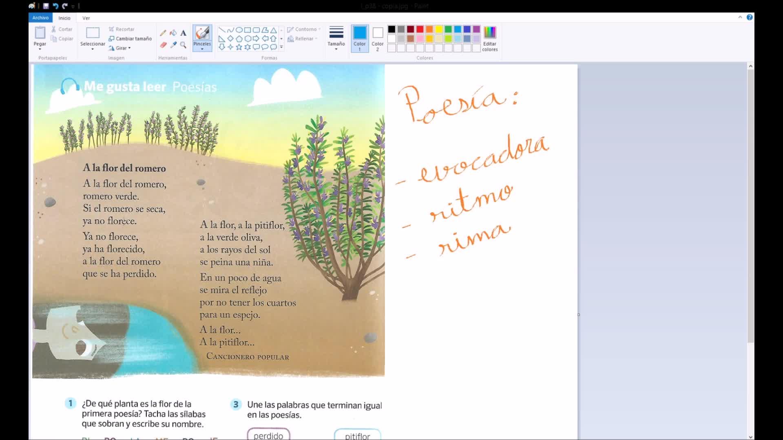Select the Pencil tool

163,33
